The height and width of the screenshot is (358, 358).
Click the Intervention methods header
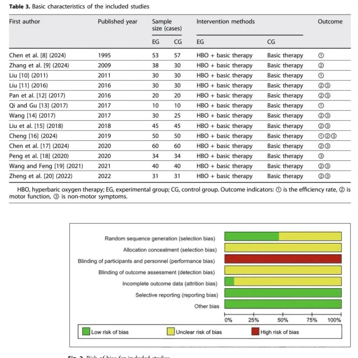pos(225,22)
